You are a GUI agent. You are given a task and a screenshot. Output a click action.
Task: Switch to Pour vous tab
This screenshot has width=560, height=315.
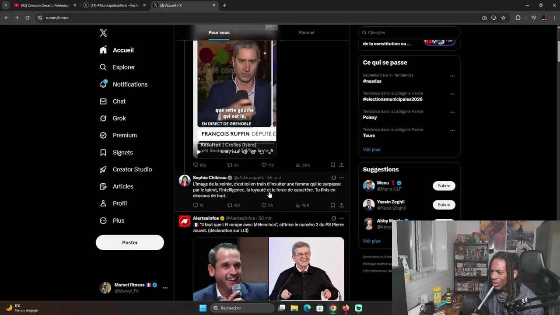[219, 32]
